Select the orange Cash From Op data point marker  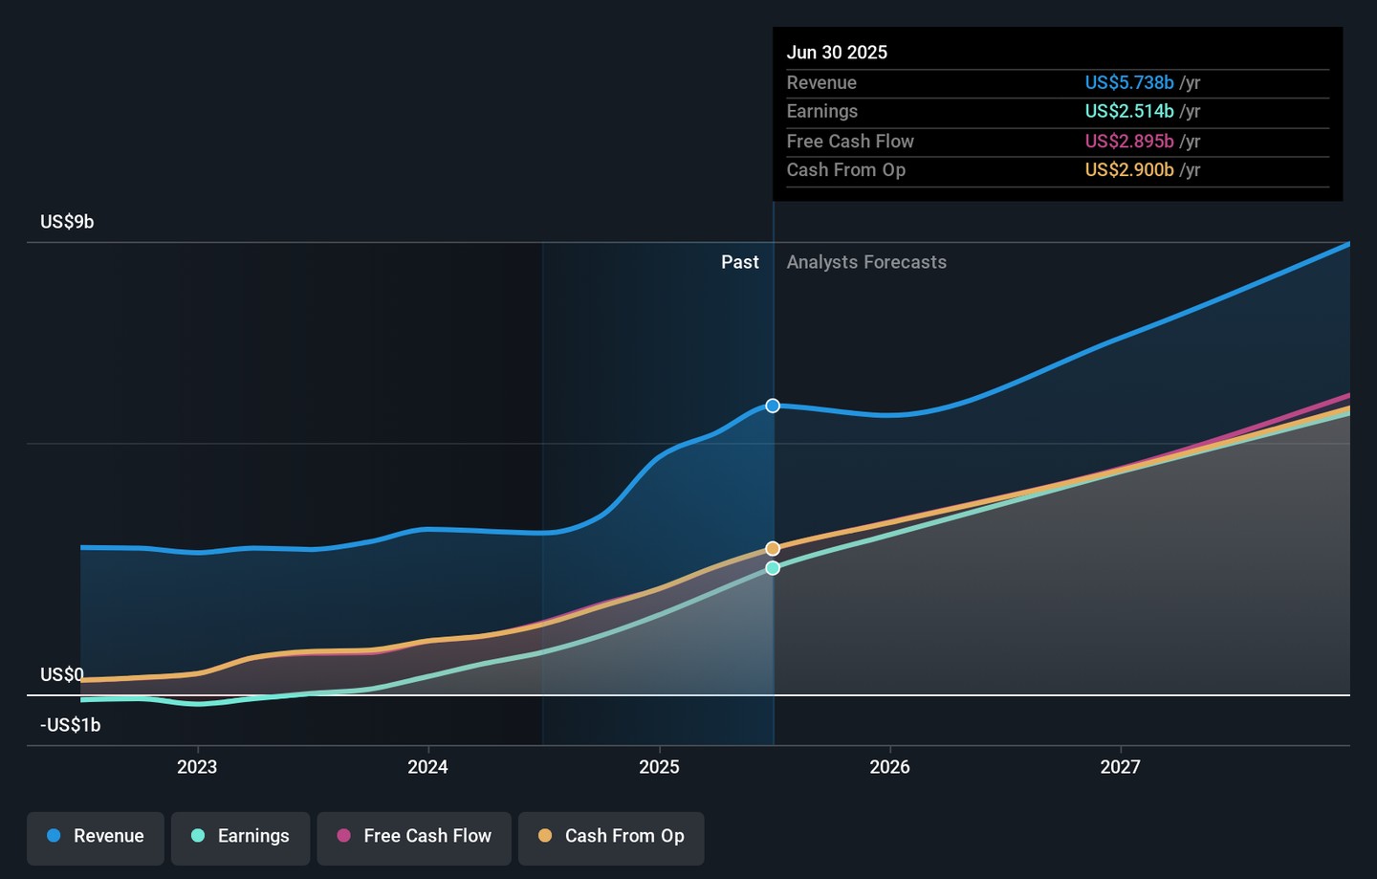pos(773,549)
